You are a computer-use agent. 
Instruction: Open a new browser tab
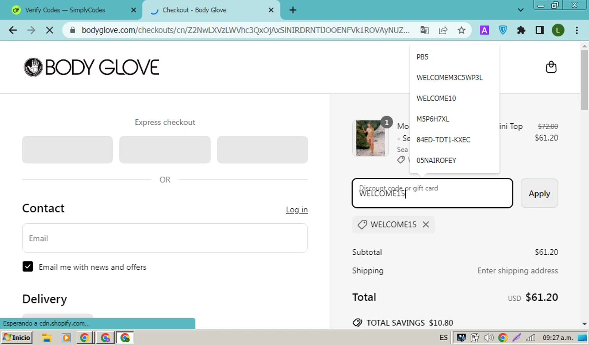click(x=293, y=10)
